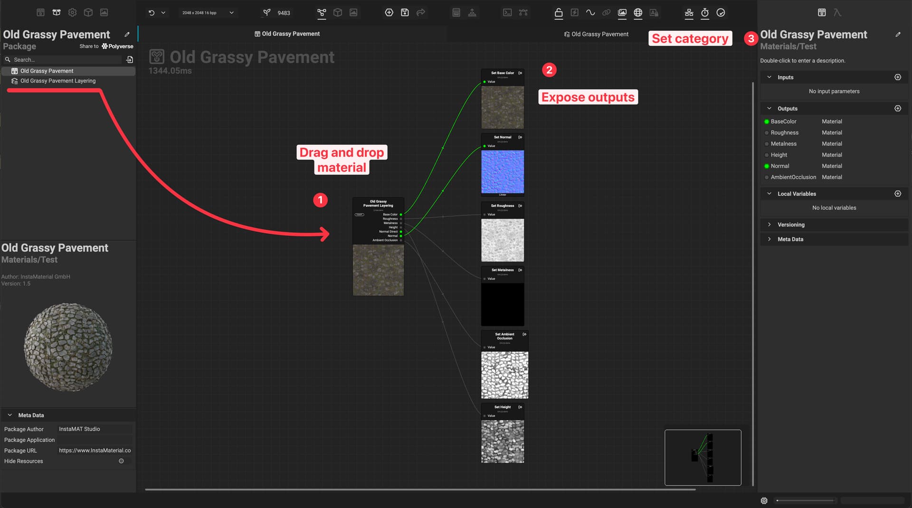912x508 pixels.
Task: Select Old Grassy Pavement Layering tree item
Action: 57,81
